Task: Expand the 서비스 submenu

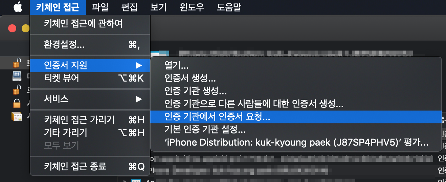Action: [x=90, y=99]
